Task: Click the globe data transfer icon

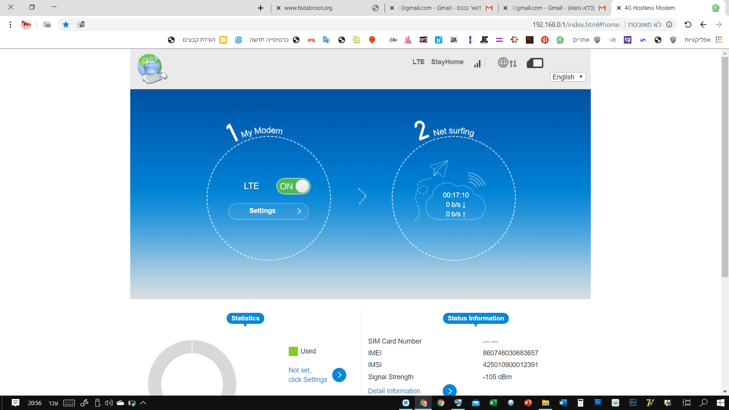Action: pyautogui.click(x=507, y=63)
